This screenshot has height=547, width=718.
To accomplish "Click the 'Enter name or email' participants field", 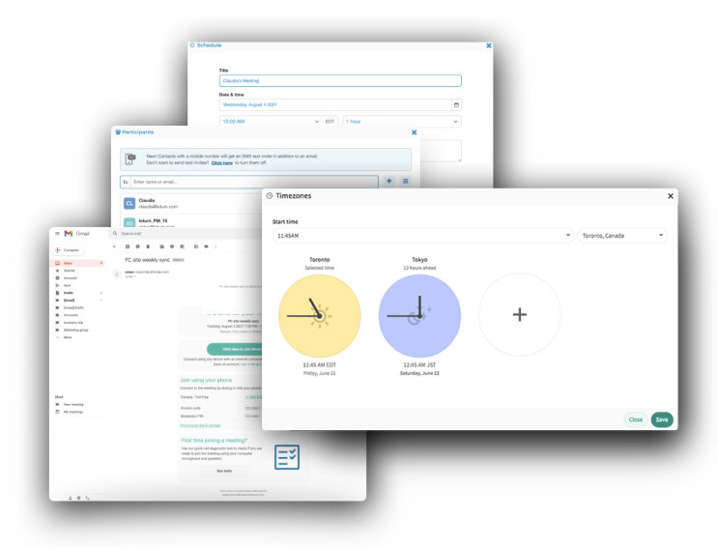I will point(254,182).
